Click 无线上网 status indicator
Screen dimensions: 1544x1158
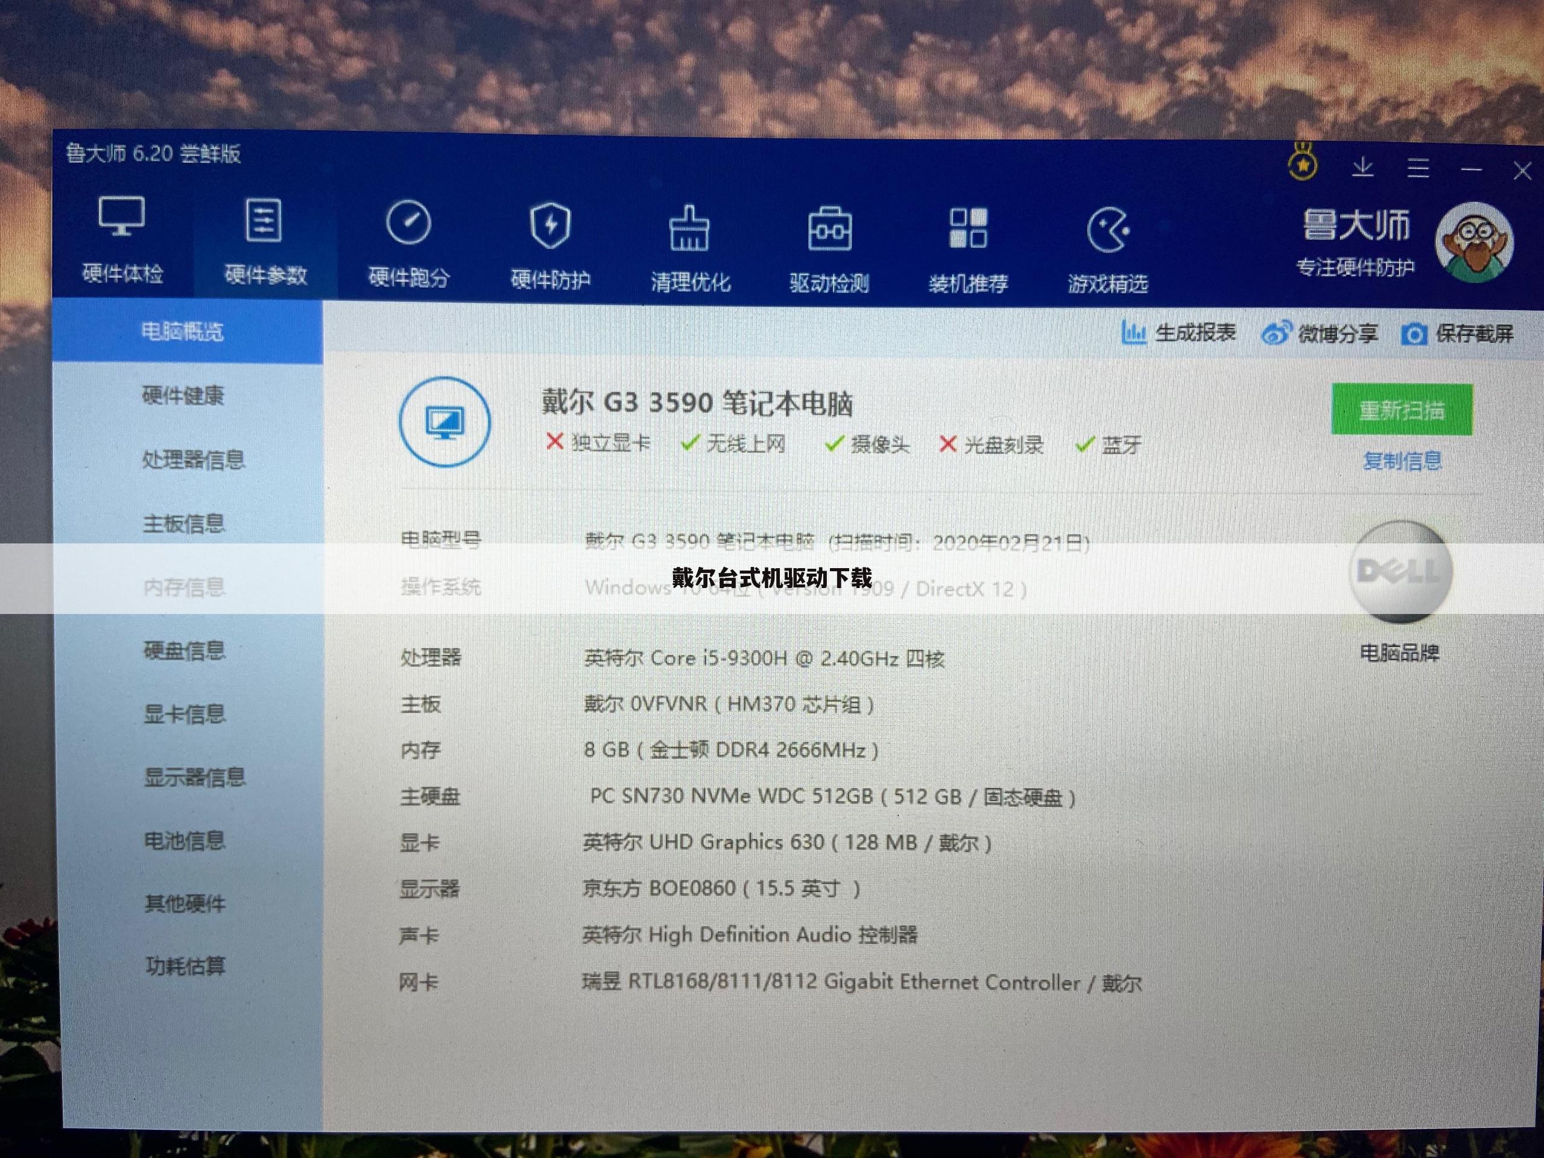(x=733, y=443)
